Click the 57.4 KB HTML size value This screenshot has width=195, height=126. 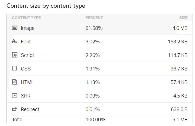(179, 82)
